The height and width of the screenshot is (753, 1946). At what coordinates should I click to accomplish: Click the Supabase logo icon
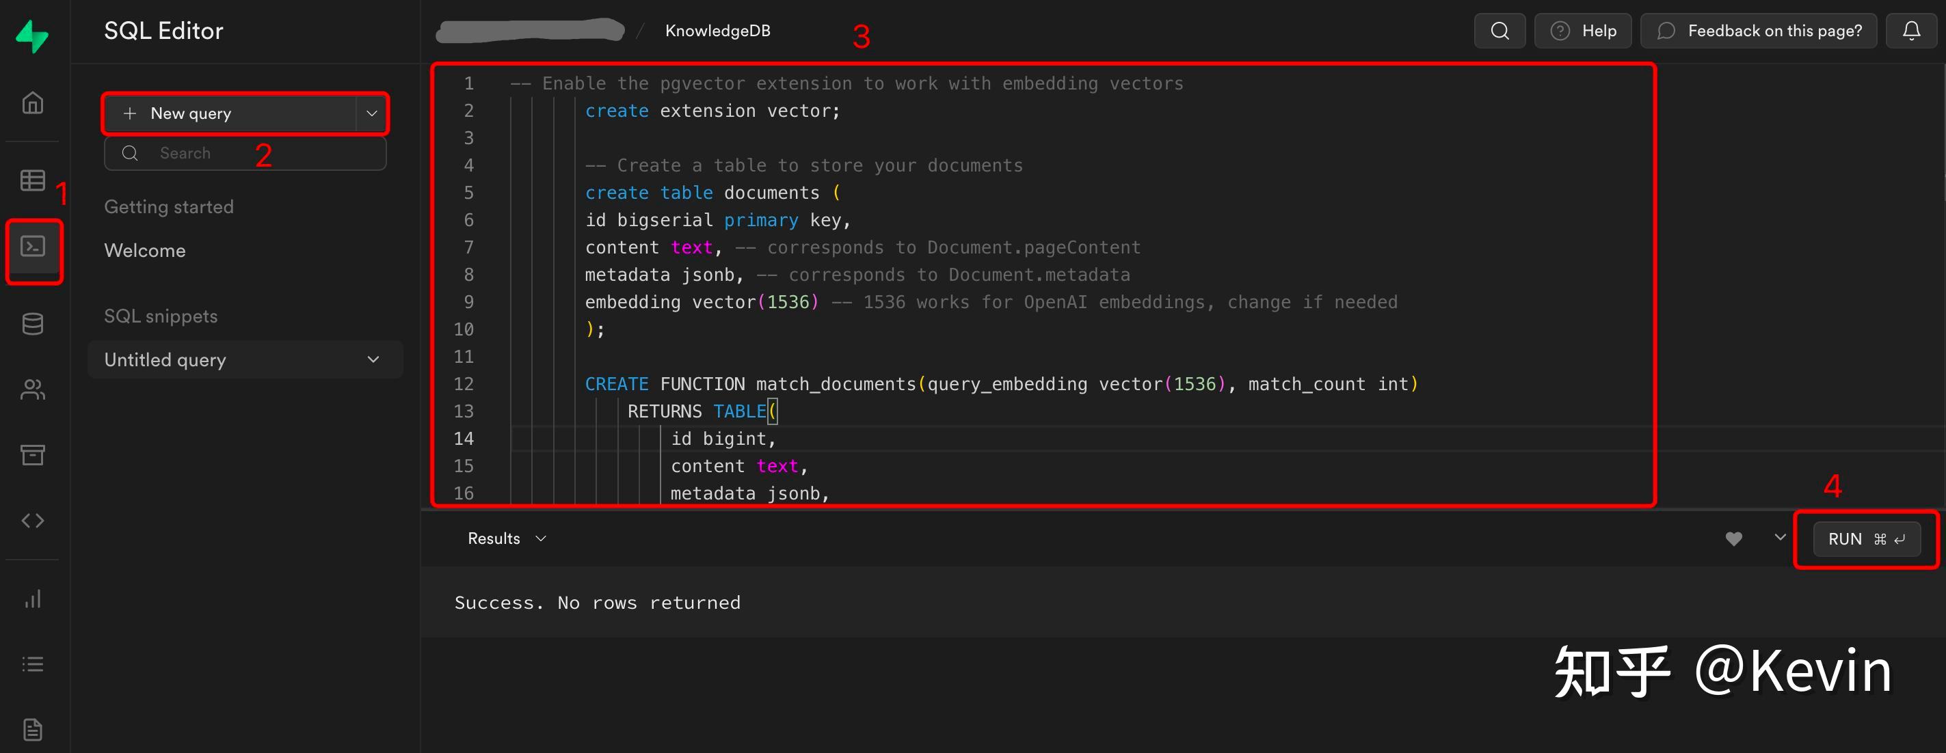pos(33,36)
